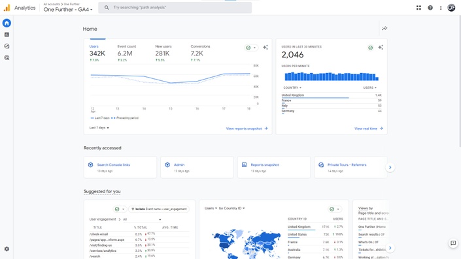Click the Private Tours - Referrers card icon
Screen dimensions: 461x259
[321, 165]
